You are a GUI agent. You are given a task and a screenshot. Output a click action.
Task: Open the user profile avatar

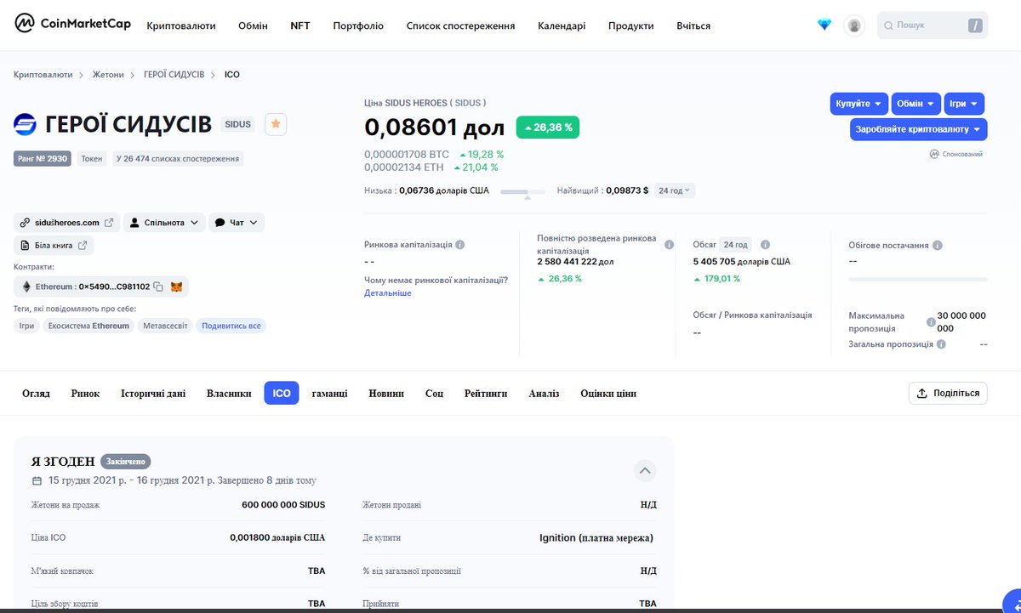(x=854, y=26)
